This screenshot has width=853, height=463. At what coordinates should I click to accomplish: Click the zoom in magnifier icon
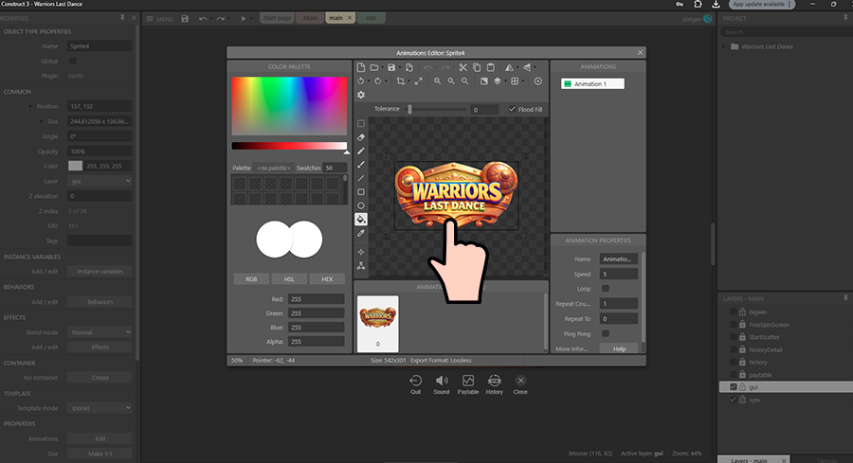(437, 81)
